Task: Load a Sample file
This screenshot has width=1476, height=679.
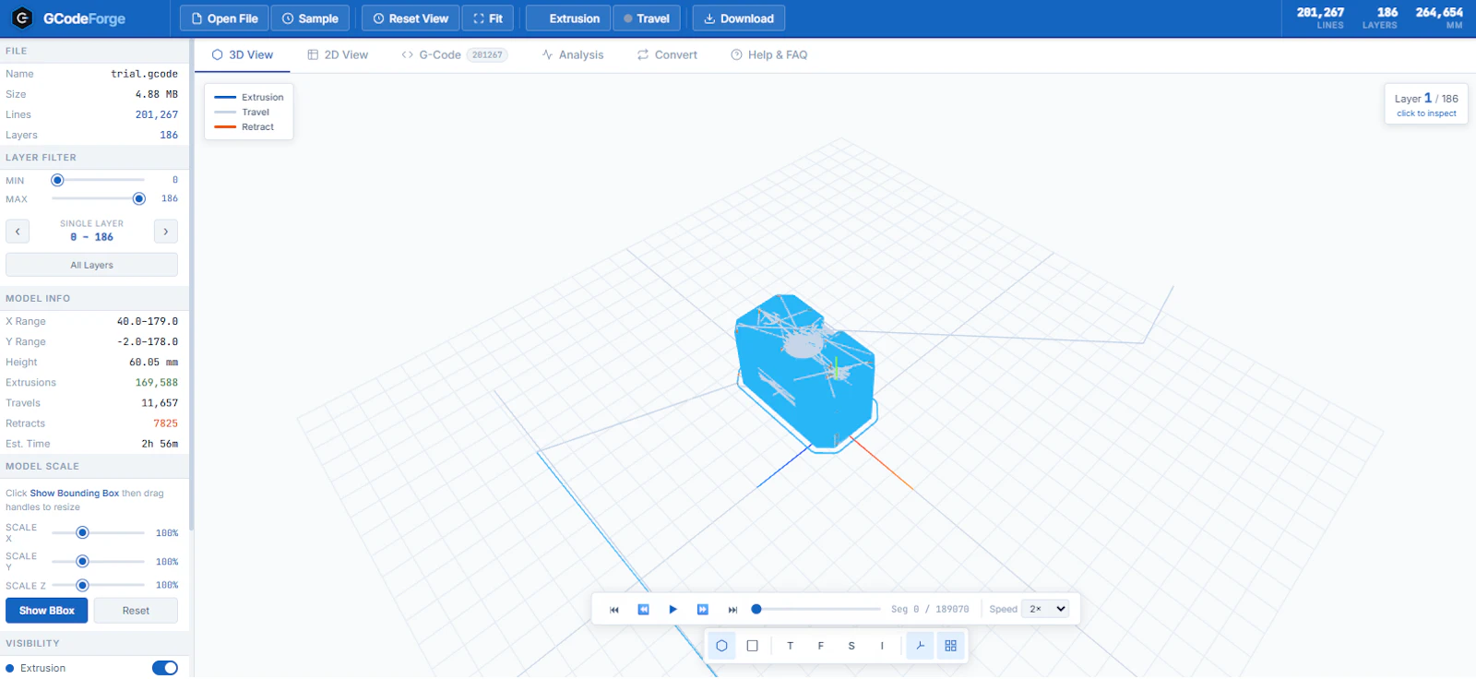Action: point(310,18)
